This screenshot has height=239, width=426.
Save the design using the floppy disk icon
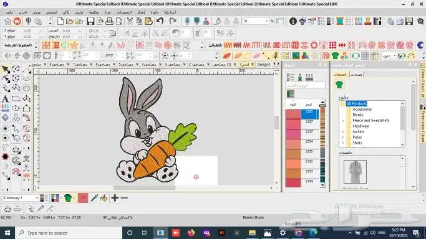(90, 21)
